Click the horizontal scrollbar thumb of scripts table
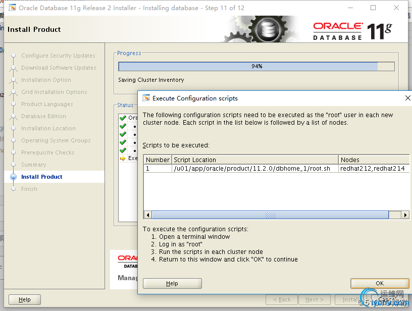The image size is (412, 311). [x=270, y=215]
